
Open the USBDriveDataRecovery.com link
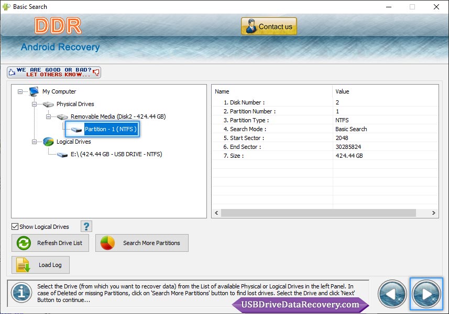point(300,305)
